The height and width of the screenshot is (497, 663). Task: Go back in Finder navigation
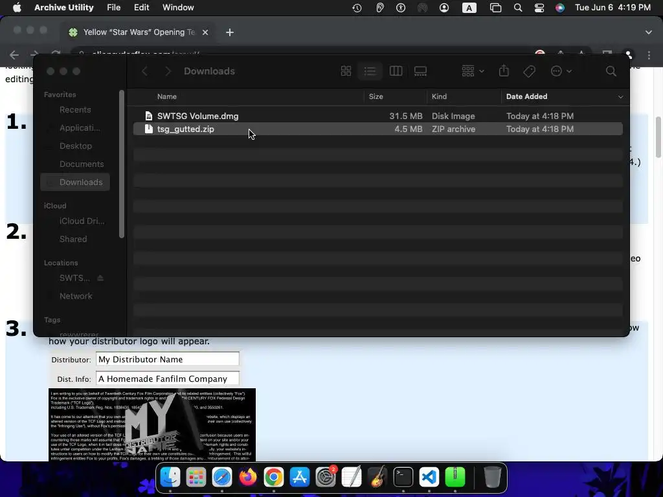click(x=144, y=71)
